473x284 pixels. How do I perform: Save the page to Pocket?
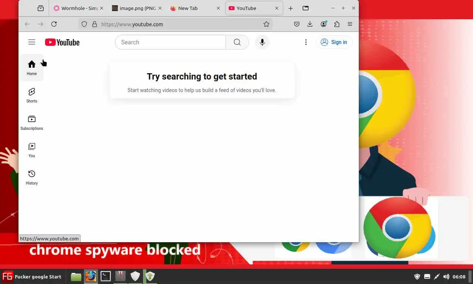click(297, 24)
